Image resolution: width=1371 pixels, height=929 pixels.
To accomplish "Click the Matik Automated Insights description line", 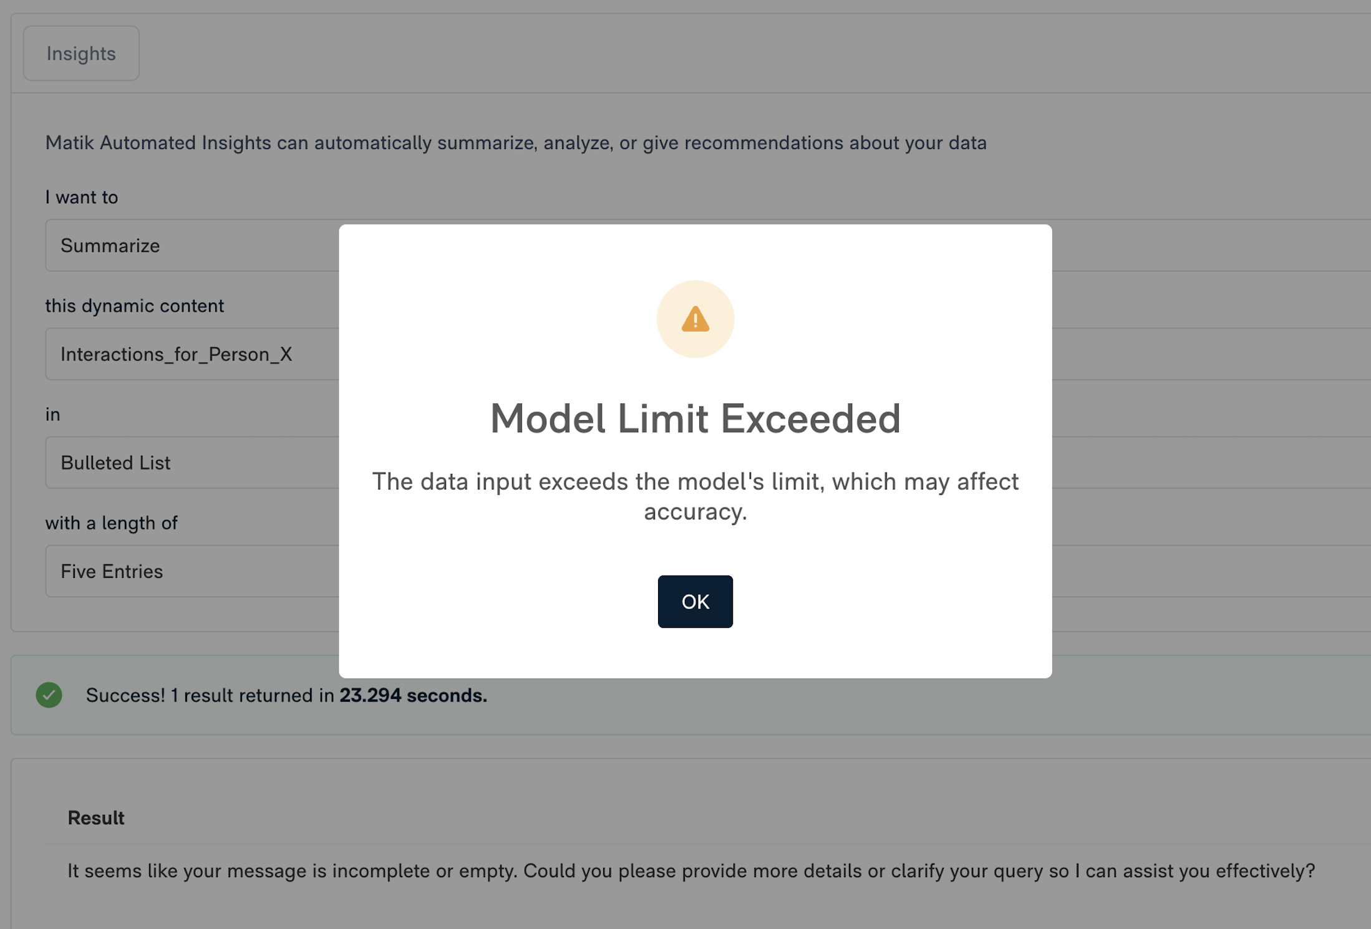I will pos(515,142).
